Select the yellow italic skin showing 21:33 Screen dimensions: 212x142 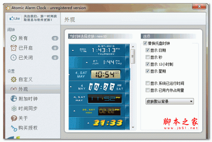pyautogui.click(x=99, y=123)
